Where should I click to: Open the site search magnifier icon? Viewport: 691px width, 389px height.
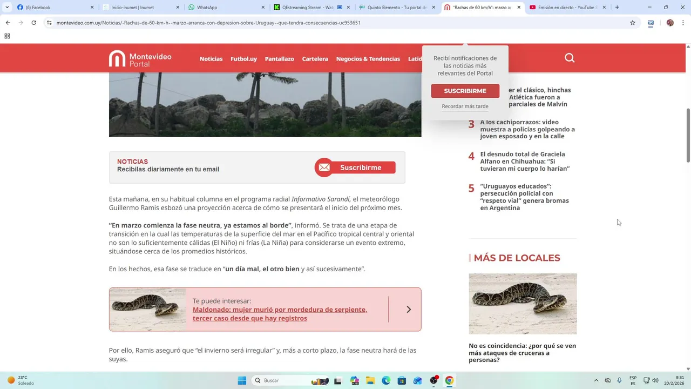(x=570, y=58)
